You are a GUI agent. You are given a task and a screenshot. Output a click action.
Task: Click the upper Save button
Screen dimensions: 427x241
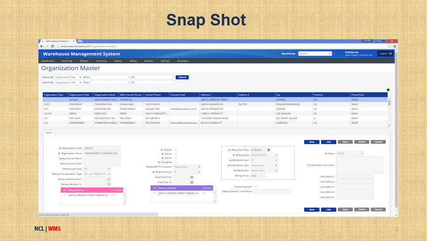[x=345, y=142]
